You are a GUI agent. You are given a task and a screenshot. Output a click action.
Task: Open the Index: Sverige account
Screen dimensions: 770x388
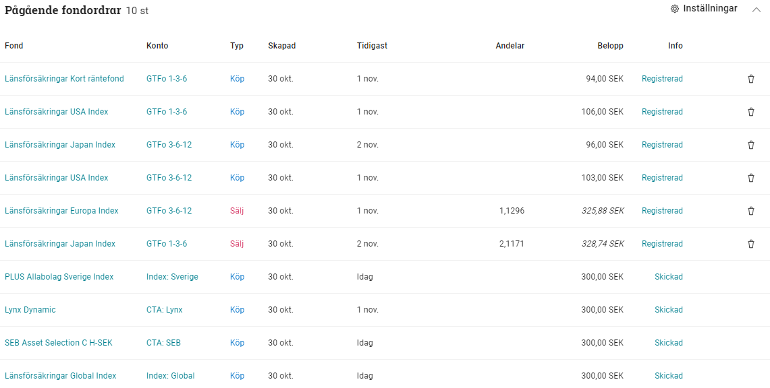pyautogui.click(x=172, y=277)
